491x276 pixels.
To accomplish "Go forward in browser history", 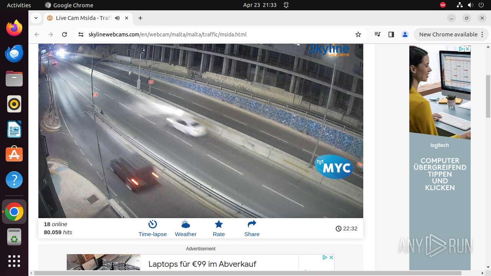I will (x=51, y=34).
